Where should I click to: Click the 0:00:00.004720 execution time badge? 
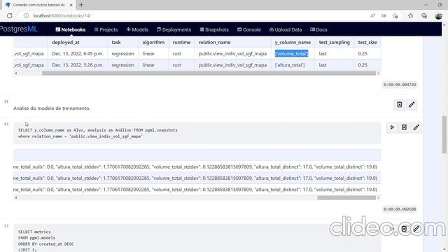pyautogui.click(x=400, y=85)
